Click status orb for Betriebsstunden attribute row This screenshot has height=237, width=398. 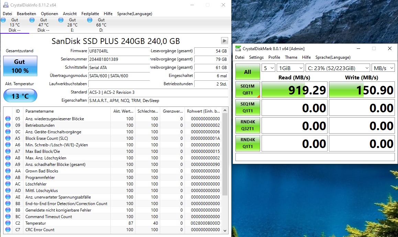point(8,125)
